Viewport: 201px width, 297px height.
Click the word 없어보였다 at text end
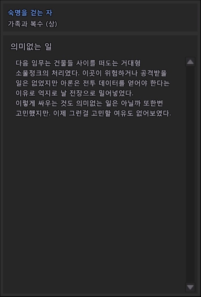tap(153, 113)
